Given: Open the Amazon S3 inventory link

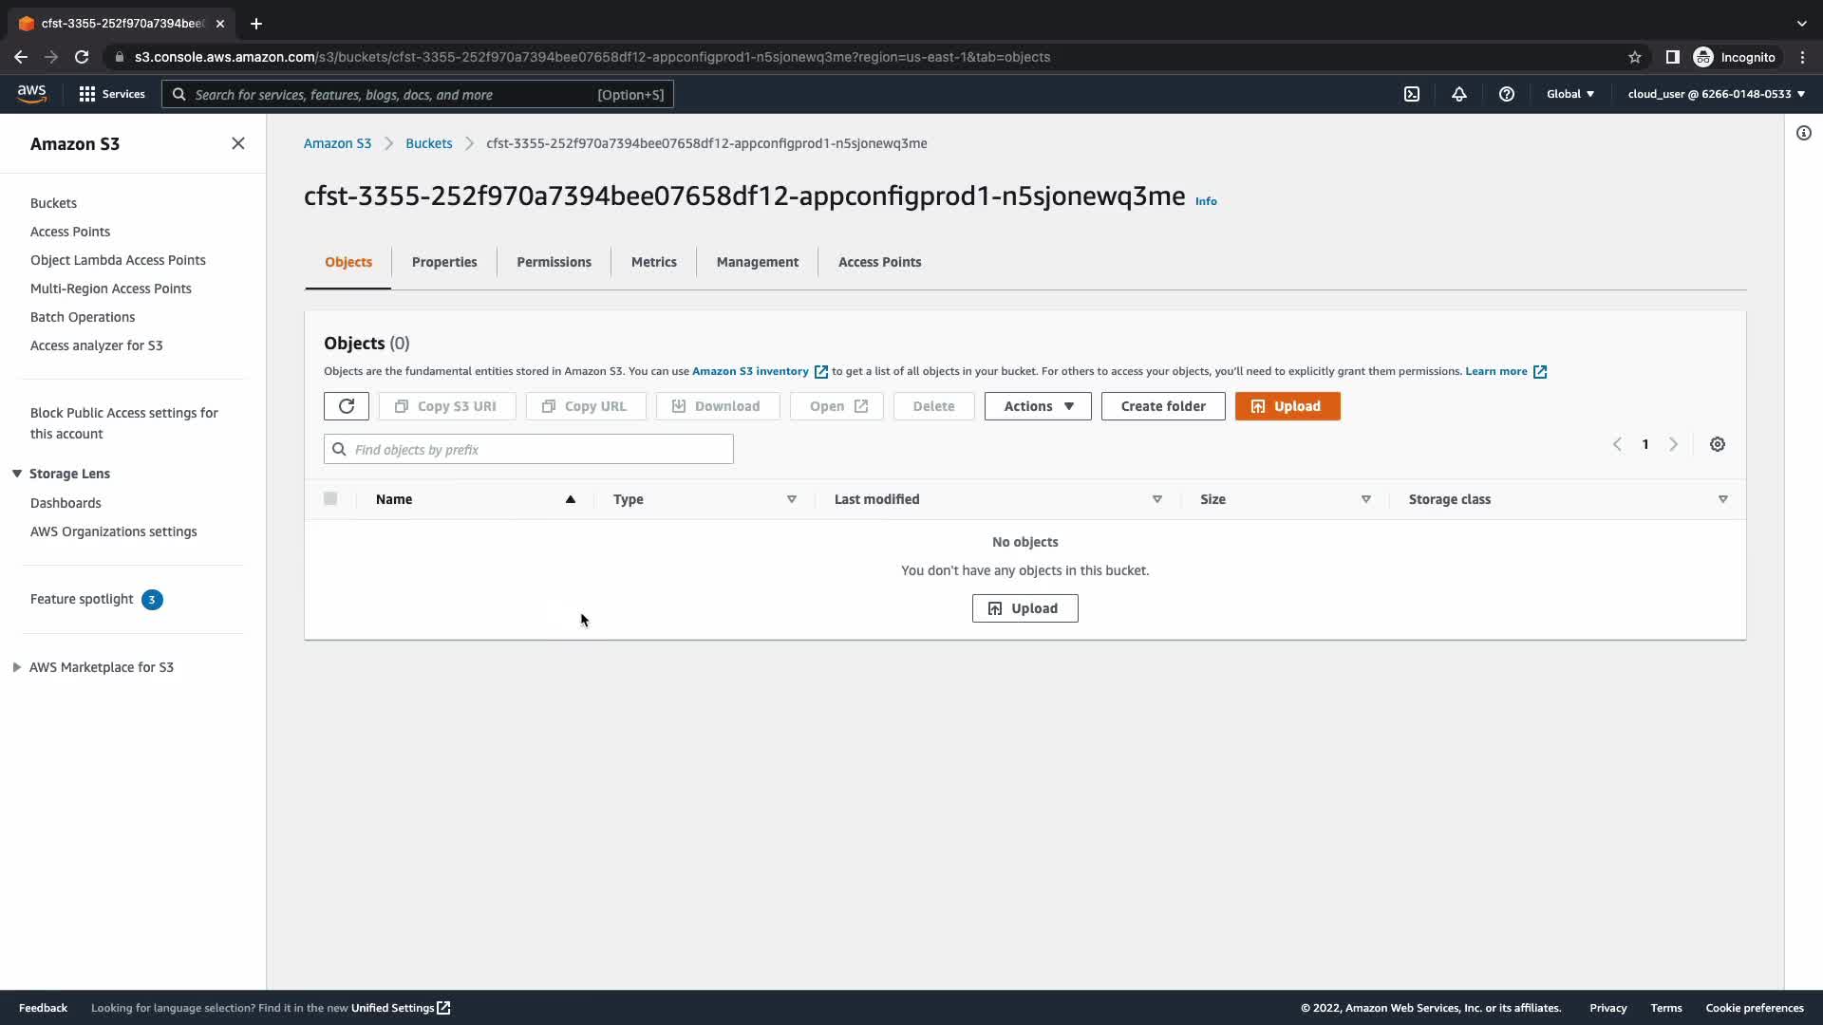Looking at the screenshot, I should [x=750, y=371].
